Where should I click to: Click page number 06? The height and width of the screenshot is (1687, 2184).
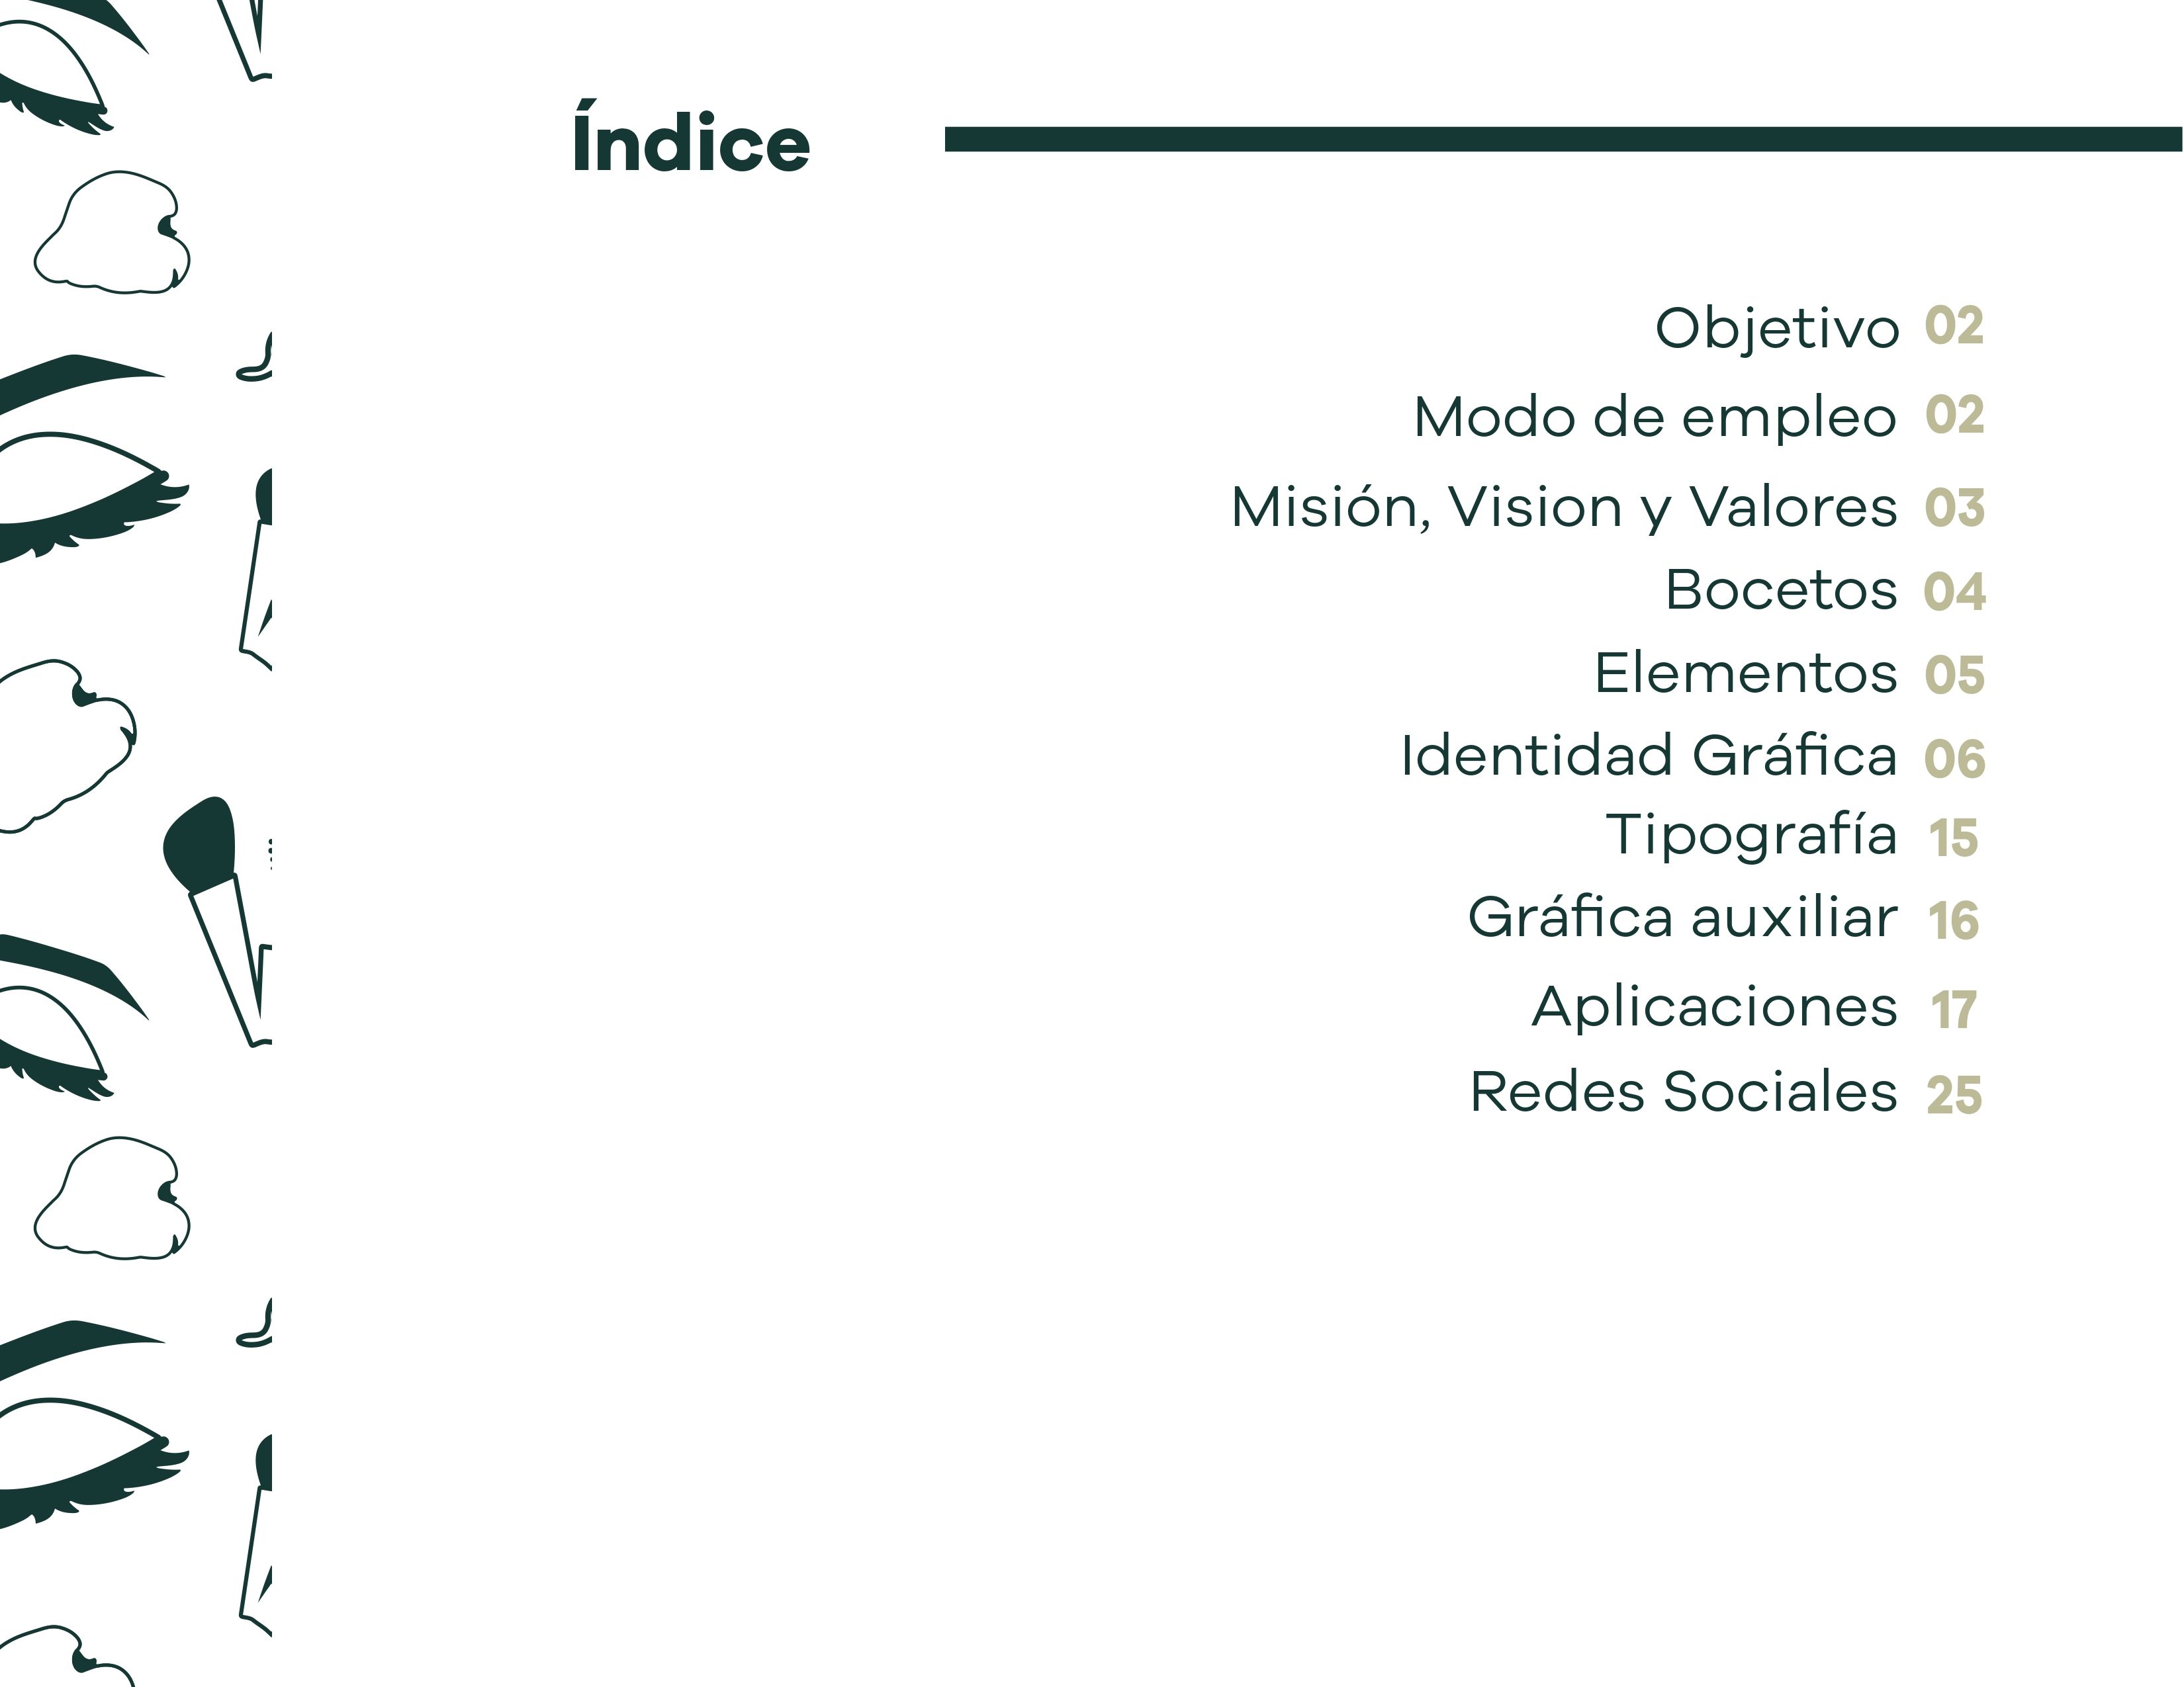click(x=1954, y=759)
